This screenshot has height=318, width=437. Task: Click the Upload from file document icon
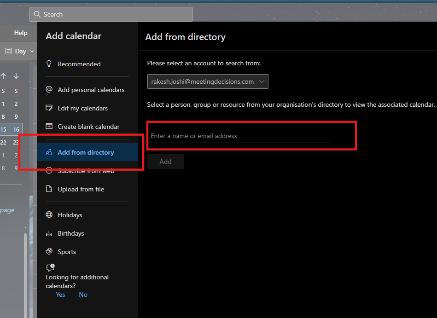49,189
